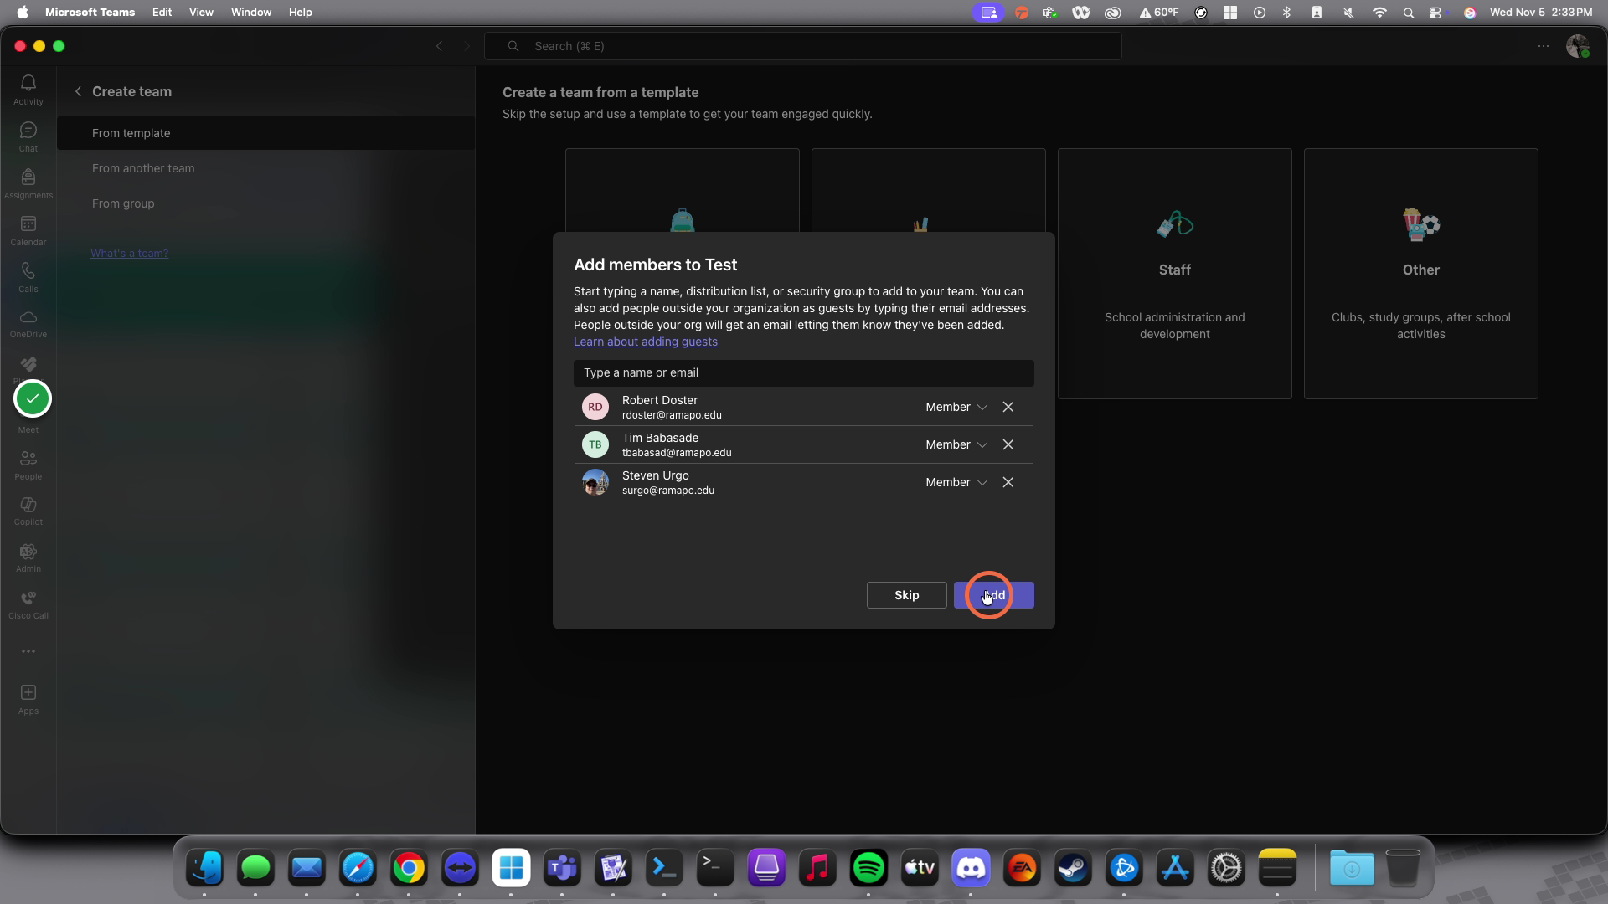
Task: Open role dropdown for Steven Urgo
Action: tap(956, 482)
